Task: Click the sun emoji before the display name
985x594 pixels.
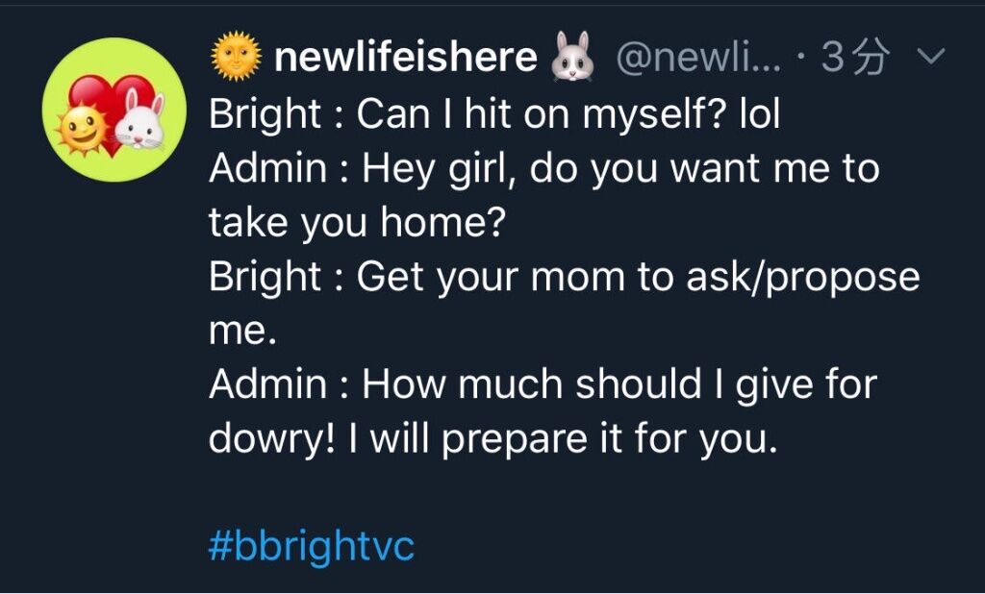Action: [237, 57]
